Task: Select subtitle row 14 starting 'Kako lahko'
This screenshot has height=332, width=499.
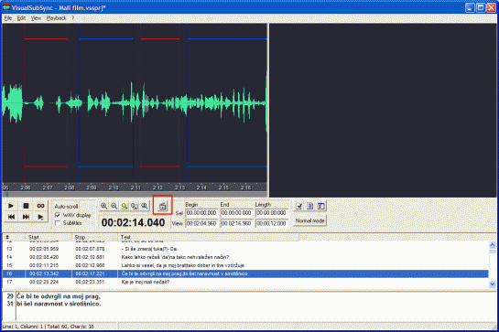Action: (x=245, y=257)
